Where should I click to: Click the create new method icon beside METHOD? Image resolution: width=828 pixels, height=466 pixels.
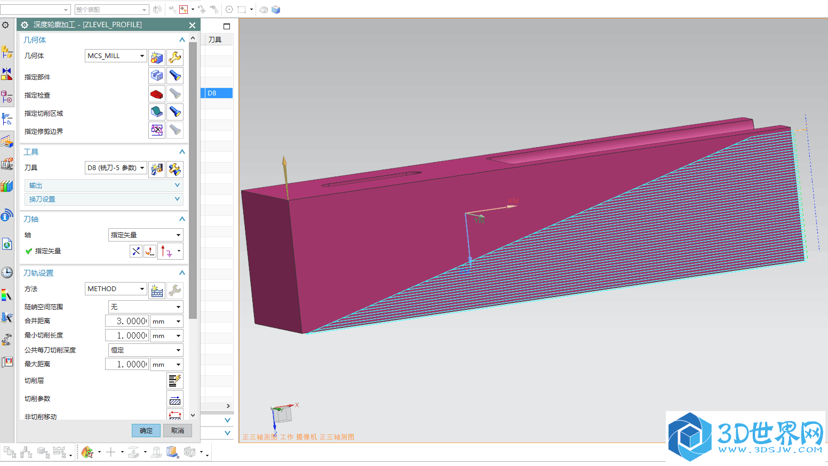tap(156, 290)
